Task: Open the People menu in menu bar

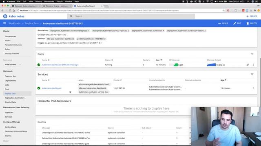Action: click(x=60, y=2)
